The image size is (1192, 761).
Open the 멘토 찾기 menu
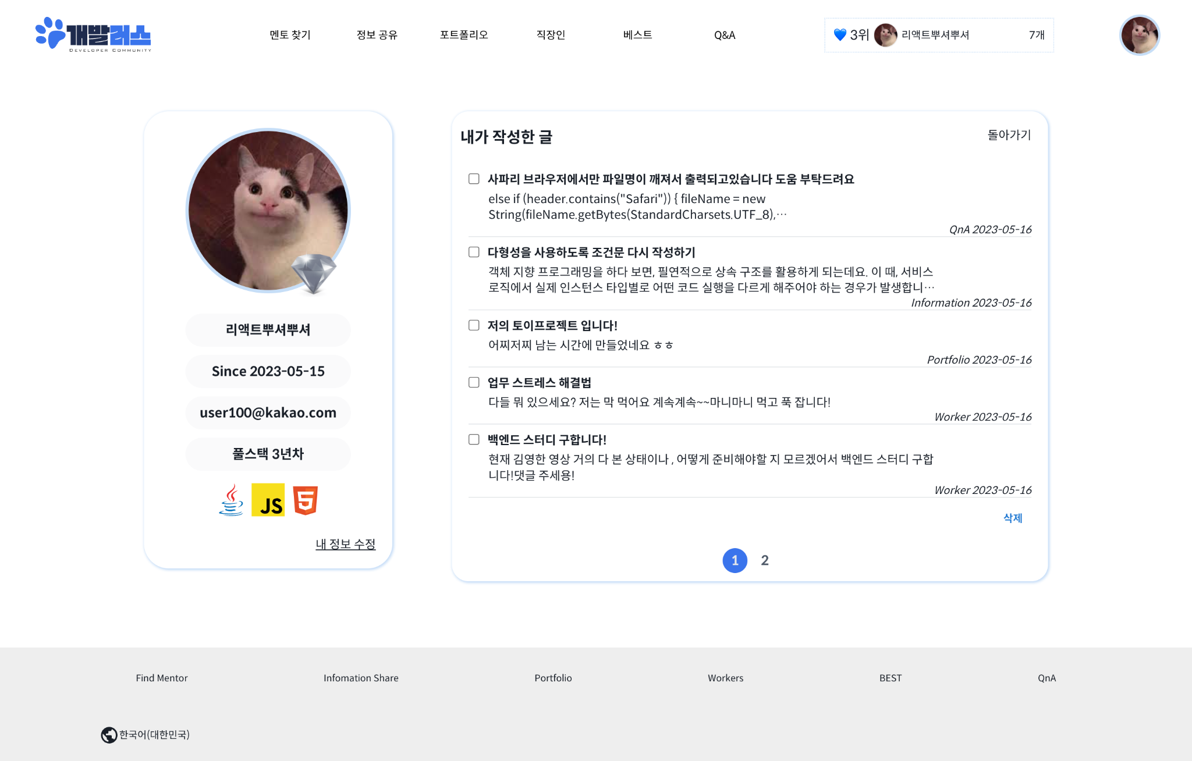click(x=290, y=35)
